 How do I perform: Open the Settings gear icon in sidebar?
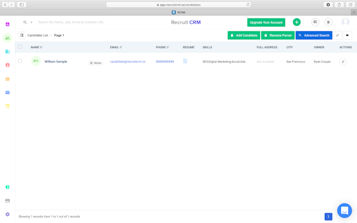[x=8, y=214]
